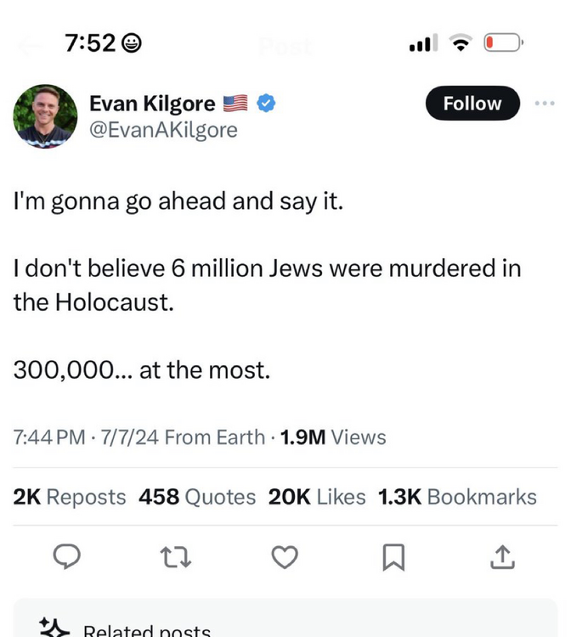The image size is (571, 637).
Task: Bookmark the post using the bookmark icon
Action: point(393,557)
